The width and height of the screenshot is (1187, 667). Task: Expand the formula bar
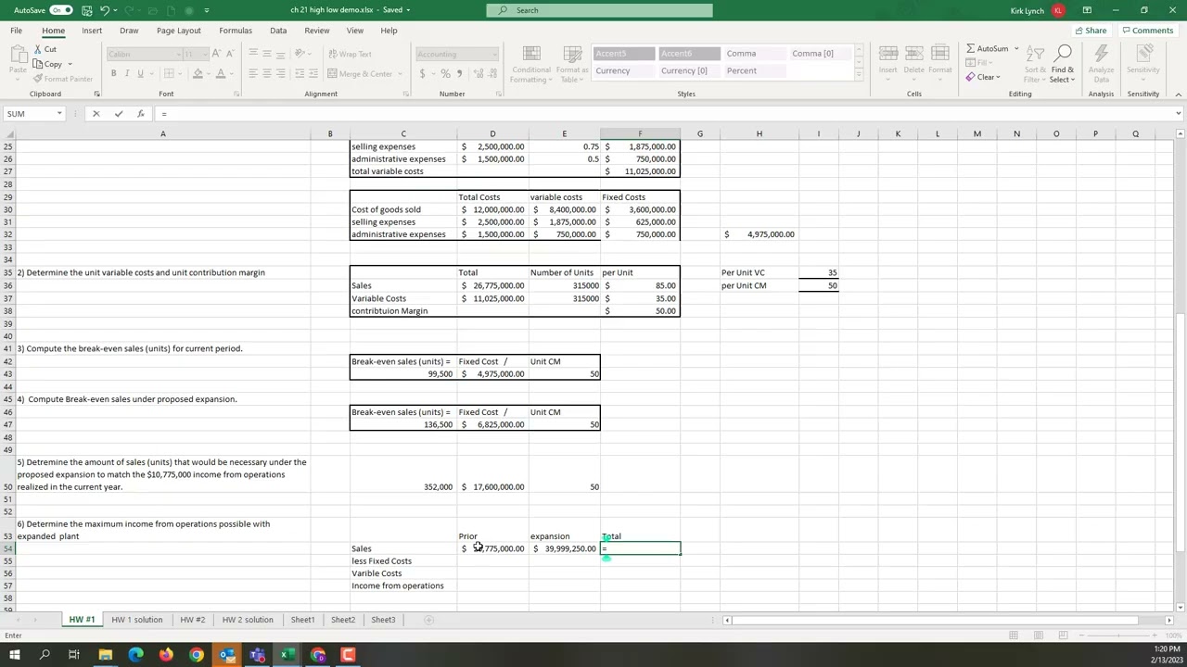coord(1178,114)
